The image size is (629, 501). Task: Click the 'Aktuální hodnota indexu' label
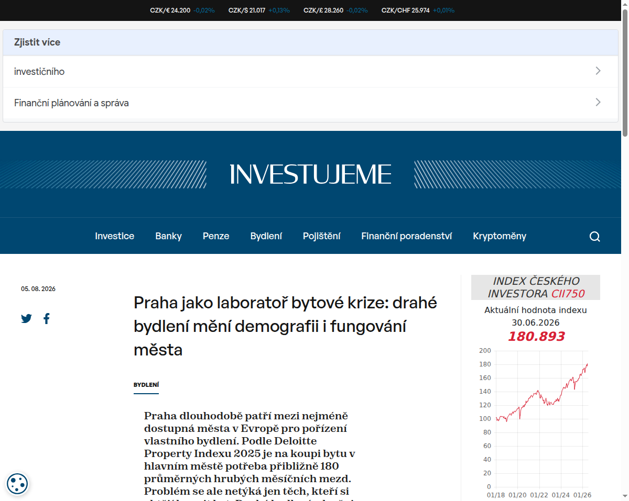pos(536,310)
